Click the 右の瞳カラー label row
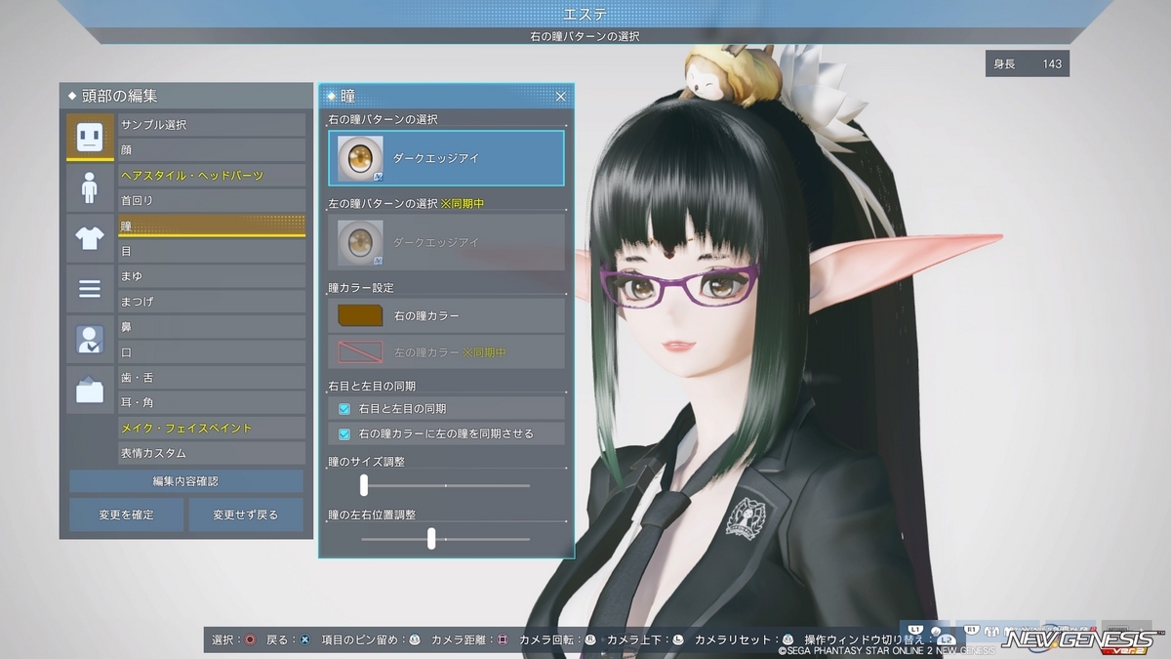 coord(446,315)
